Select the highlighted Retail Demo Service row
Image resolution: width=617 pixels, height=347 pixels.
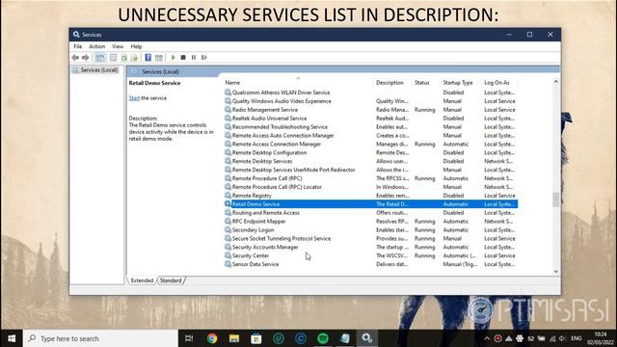370,204
